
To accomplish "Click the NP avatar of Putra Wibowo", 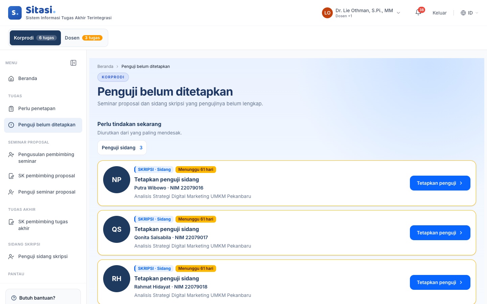I will tap(117, 180).
